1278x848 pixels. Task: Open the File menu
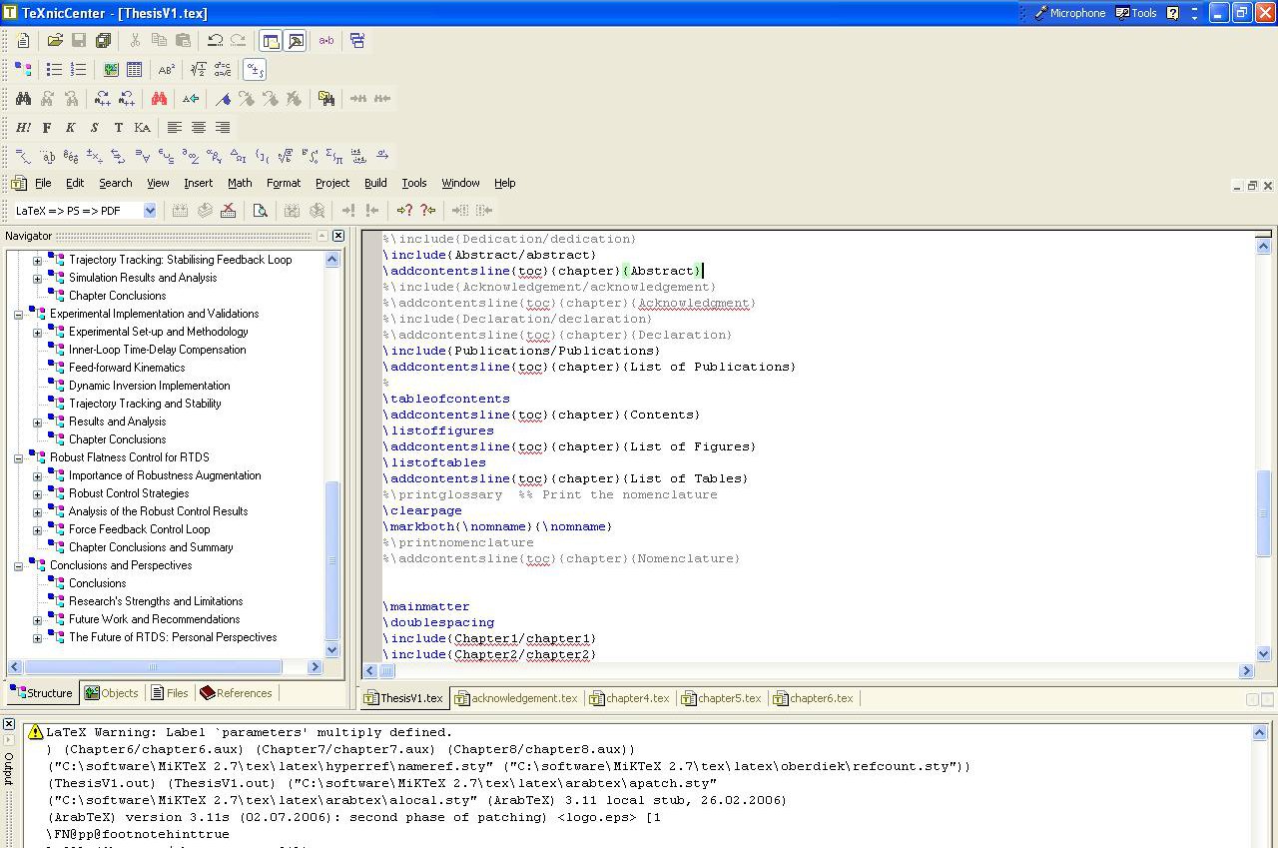[43, 183]
